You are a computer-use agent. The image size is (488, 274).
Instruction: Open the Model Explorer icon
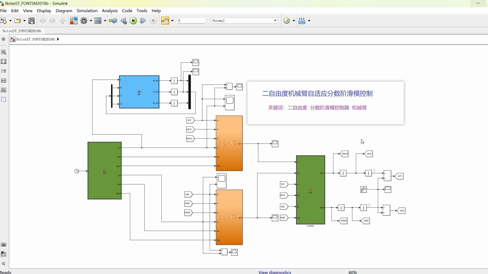[x=98, y=21]
